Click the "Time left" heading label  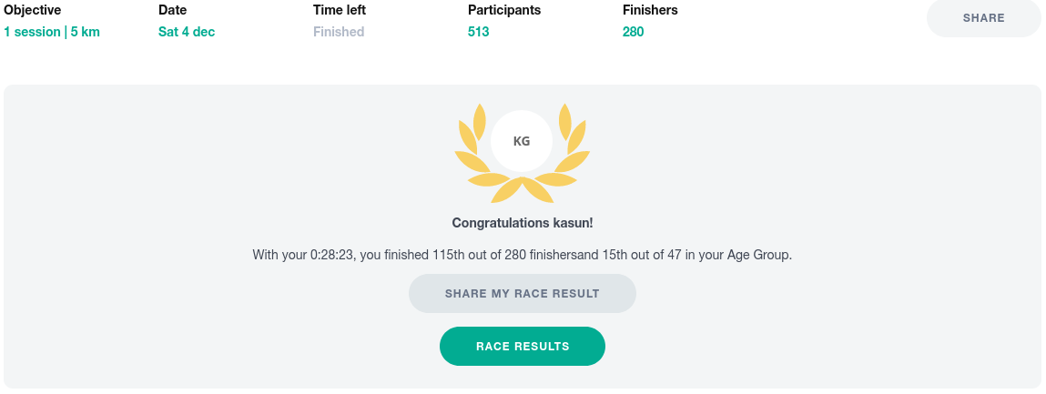click(x=340, y=11)
